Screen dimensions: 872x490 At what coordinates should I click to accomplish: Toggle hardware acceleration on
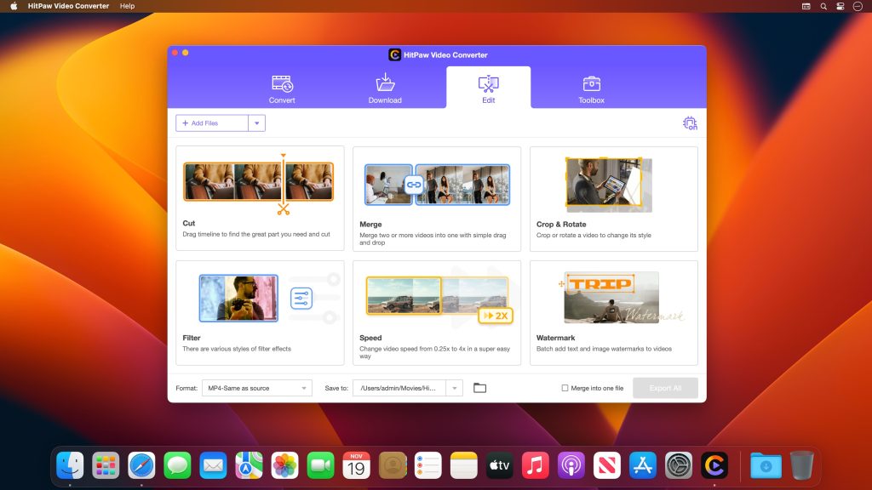(x=691, y=123)
